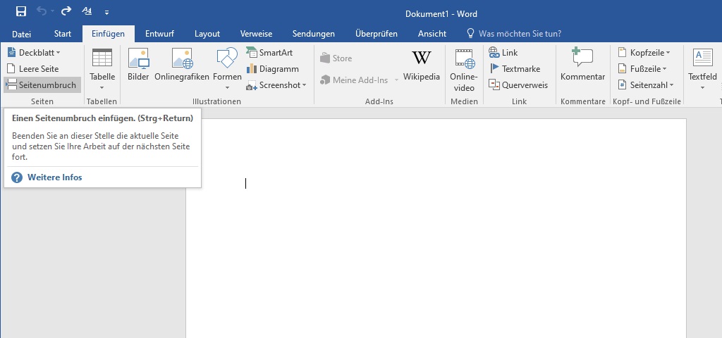Insert a Link hyperlink

click(503, 53)
